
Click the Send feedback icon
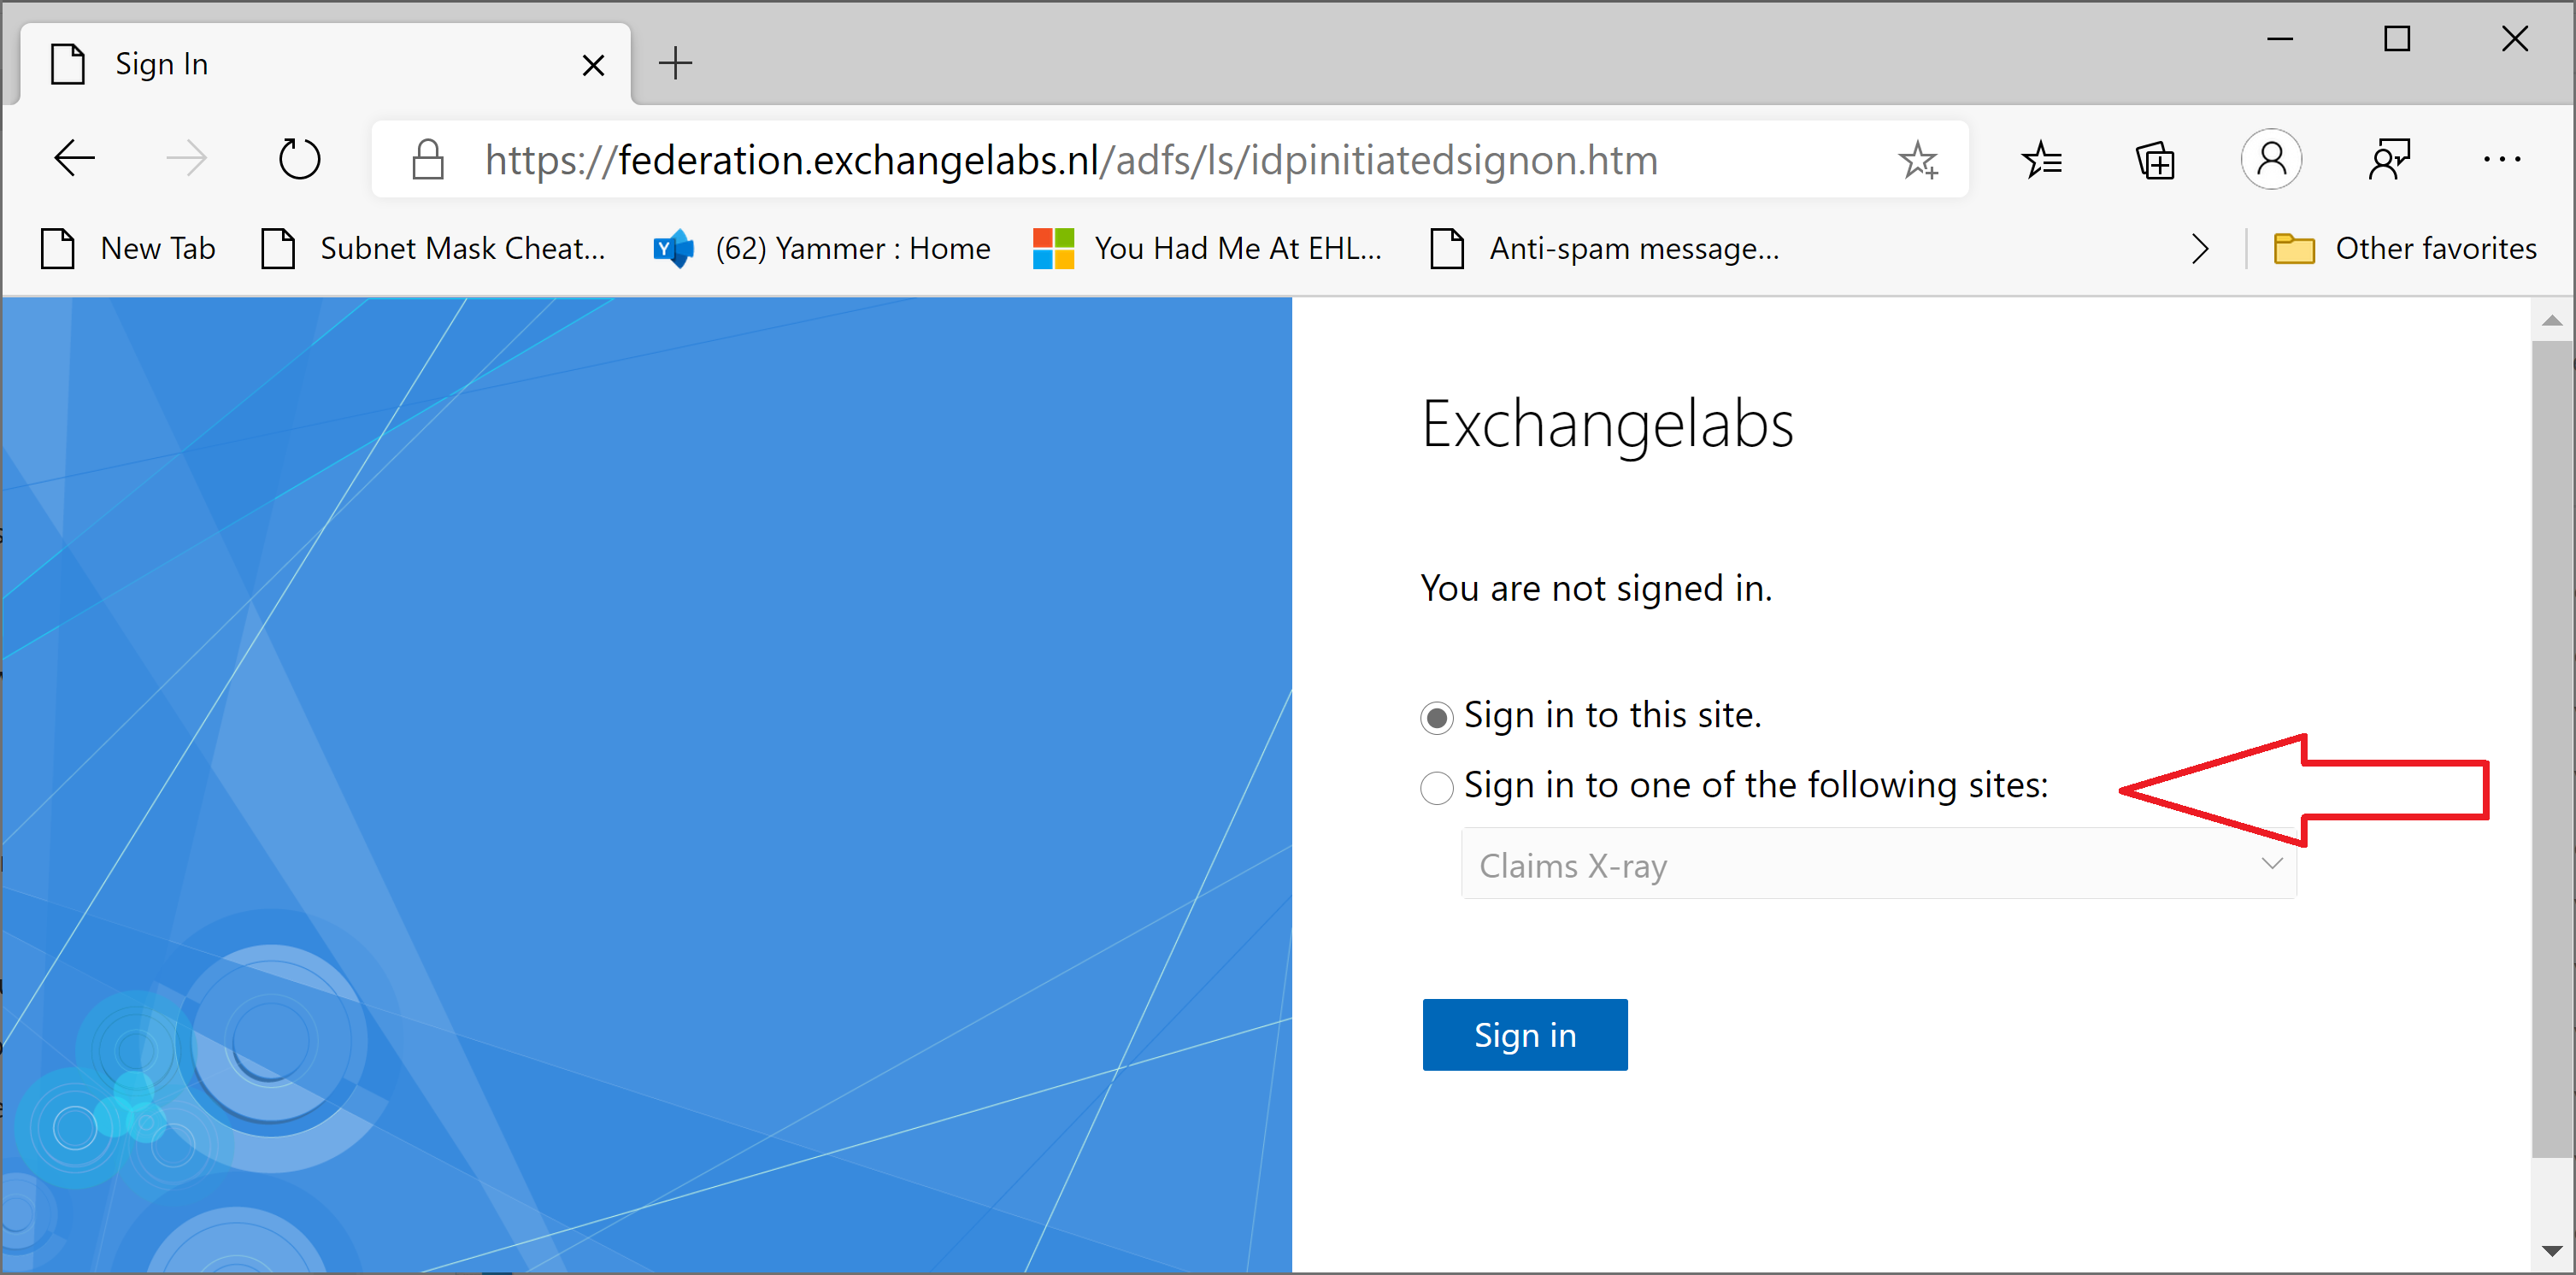click(2389, 159)
